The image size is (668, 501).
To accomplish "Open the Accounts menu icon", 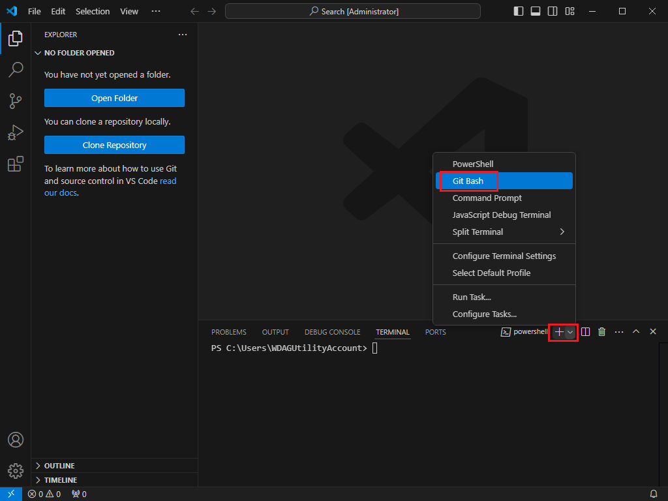I will click(16, 440).
